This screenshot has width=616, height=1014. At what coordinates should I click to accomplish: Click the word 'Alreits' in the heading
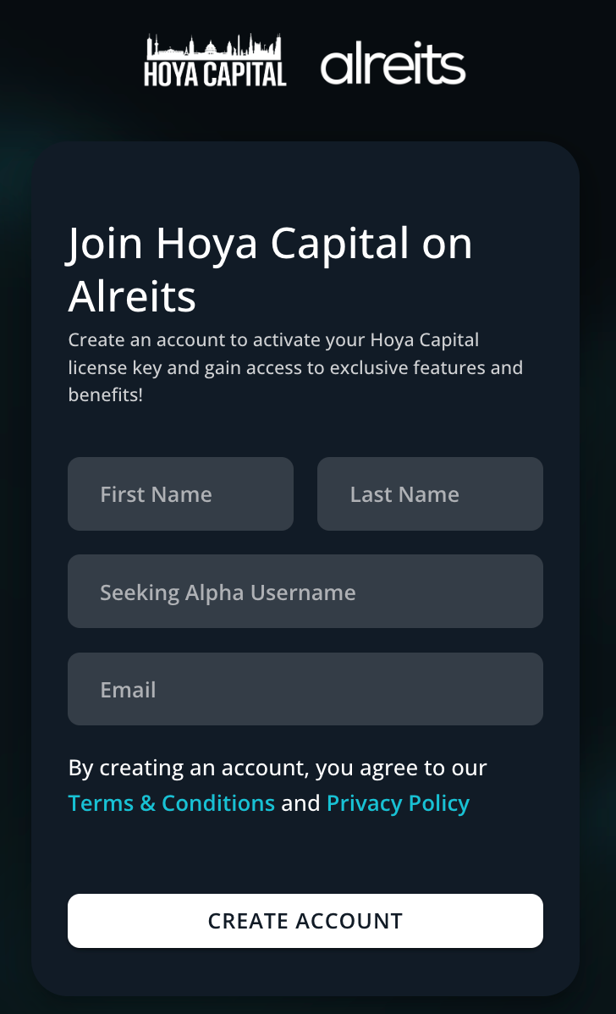point(132,296)
